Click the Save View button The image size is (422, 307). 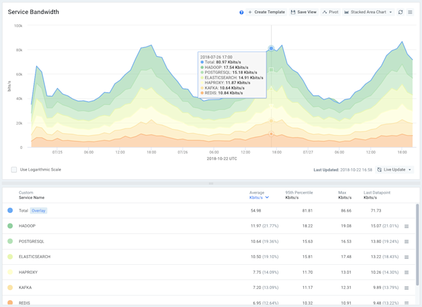tap(304, 12)
